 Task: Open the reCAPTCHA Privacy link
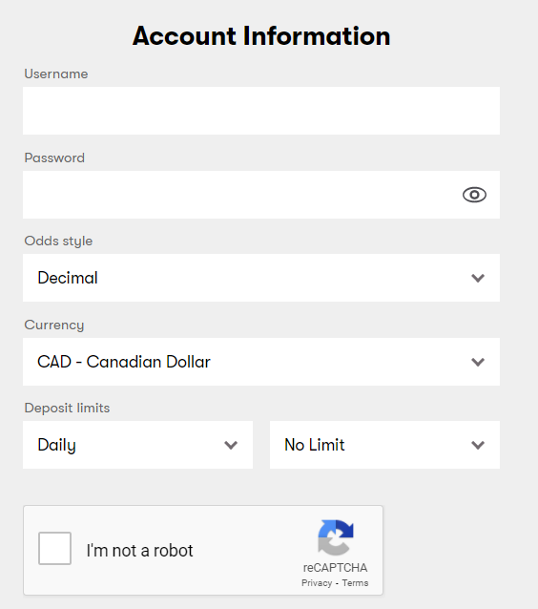pyautogui.click(x=317, y=583)
